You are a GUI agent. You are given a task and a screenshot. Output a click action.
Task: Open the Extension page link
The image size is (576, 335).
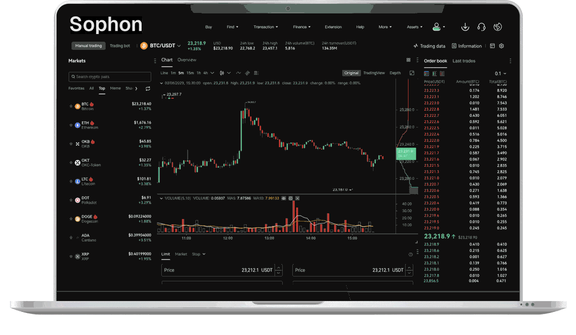[x=333, y=27]
